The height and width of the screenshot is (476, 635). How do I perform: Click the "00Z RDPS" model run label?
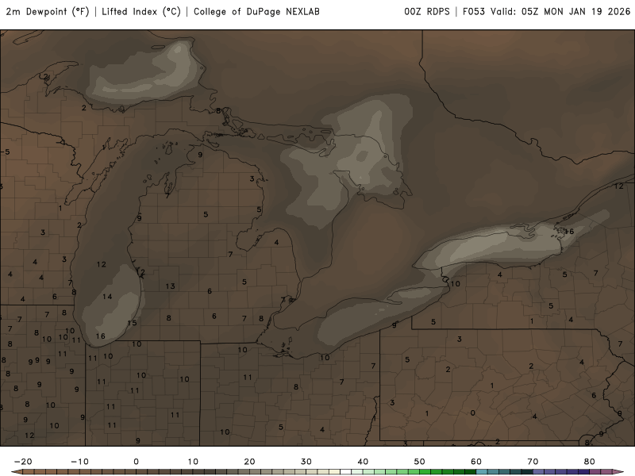427,12
